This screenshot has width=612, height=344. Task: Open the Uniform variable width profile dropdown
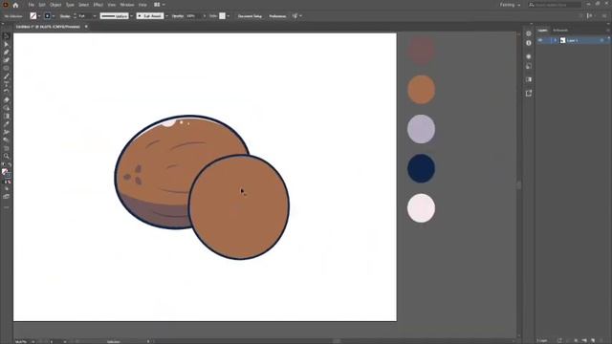point(132,16)
